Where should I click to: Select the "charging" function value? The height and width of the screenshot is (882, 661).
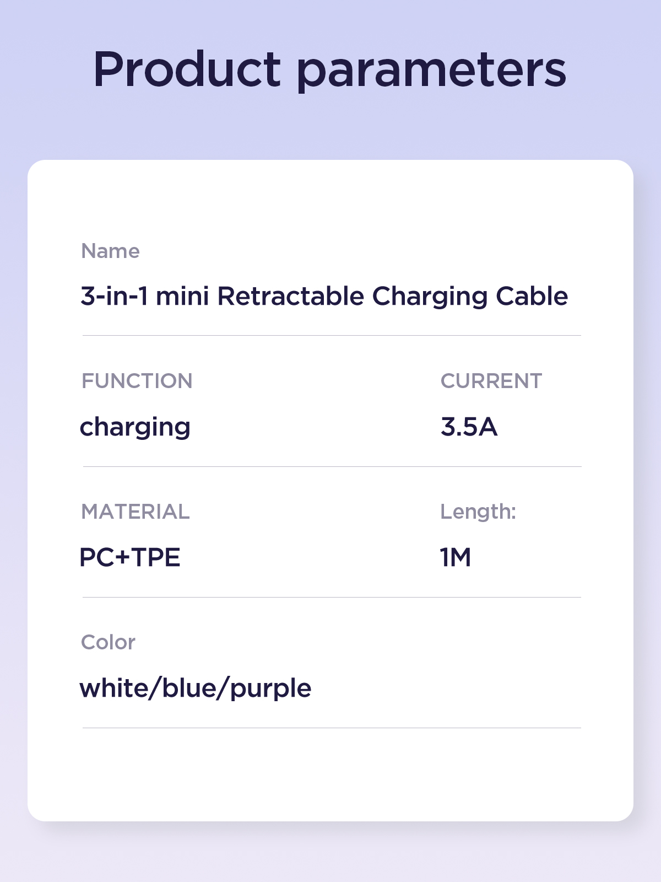pos(135,427)
